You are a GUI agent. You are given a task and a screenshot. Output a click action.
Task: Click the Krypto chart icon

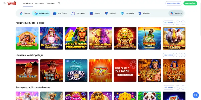coord(91,13)
